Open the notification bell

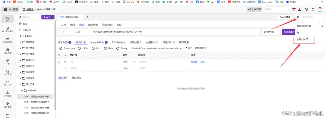[x=313, y=9]
